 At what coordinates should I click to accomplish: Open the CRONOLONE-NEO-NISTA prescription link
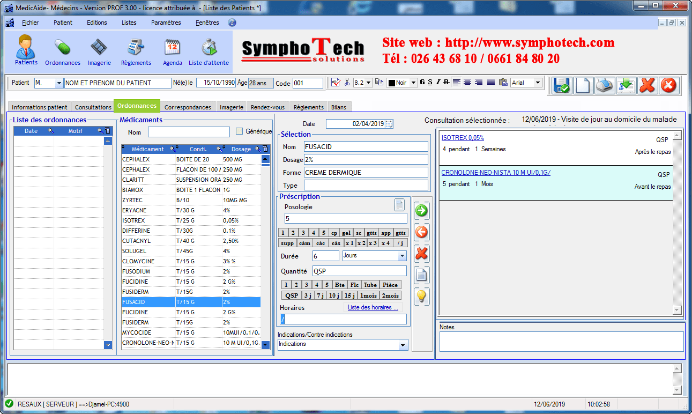point(496,172)
